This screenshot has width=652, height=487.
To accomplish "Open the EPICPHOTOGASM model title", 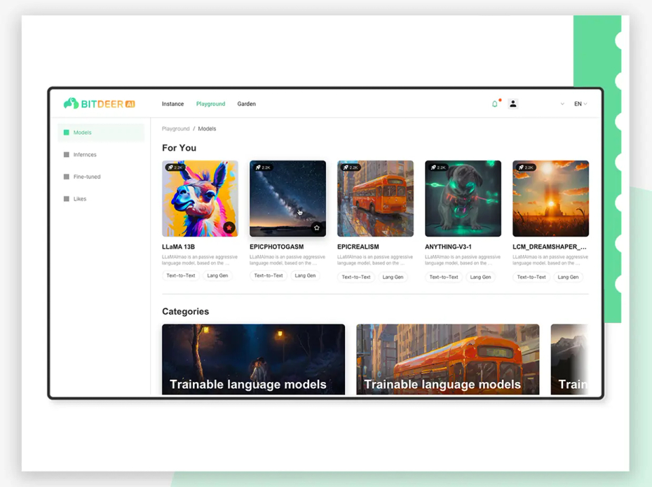I will [276, 247].
